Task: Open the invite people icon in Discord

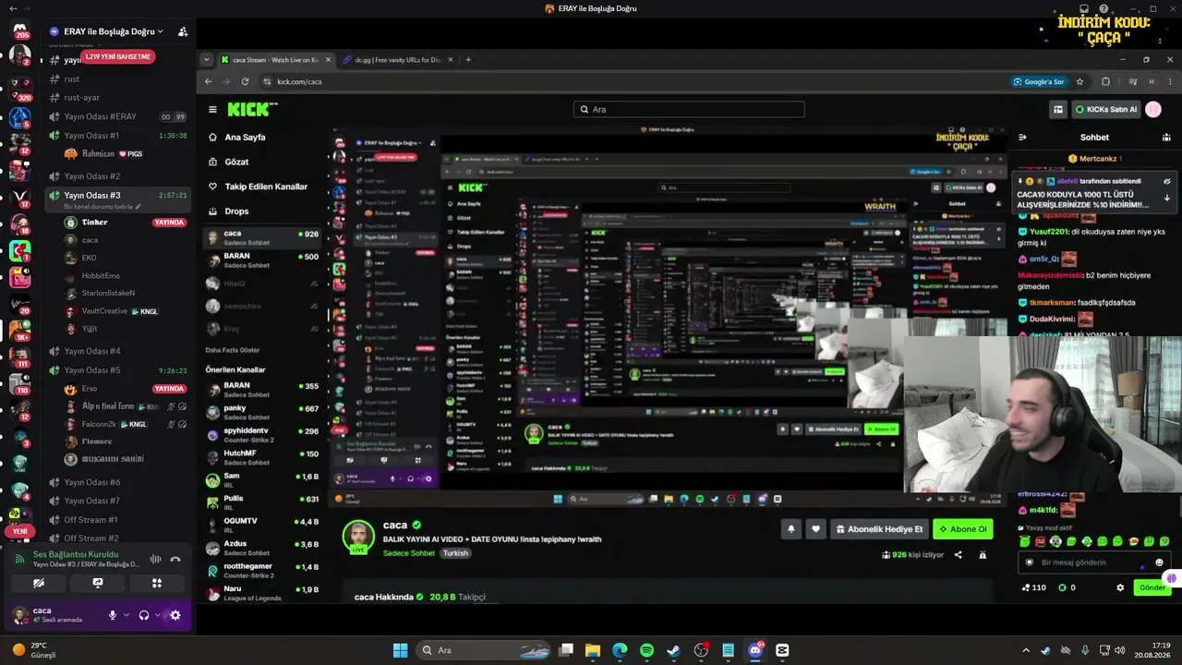Action: tap(183, 31)
